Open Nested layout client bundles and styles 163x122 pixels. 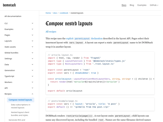point(20,114)
